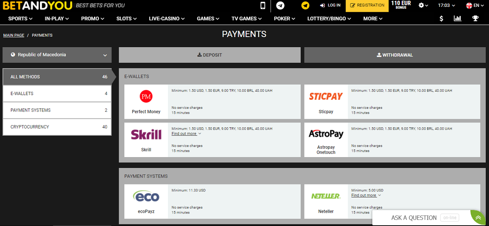Open the yellow Telegram bot icon
Screen dimensions: 489x226
[x=305, y=6]
